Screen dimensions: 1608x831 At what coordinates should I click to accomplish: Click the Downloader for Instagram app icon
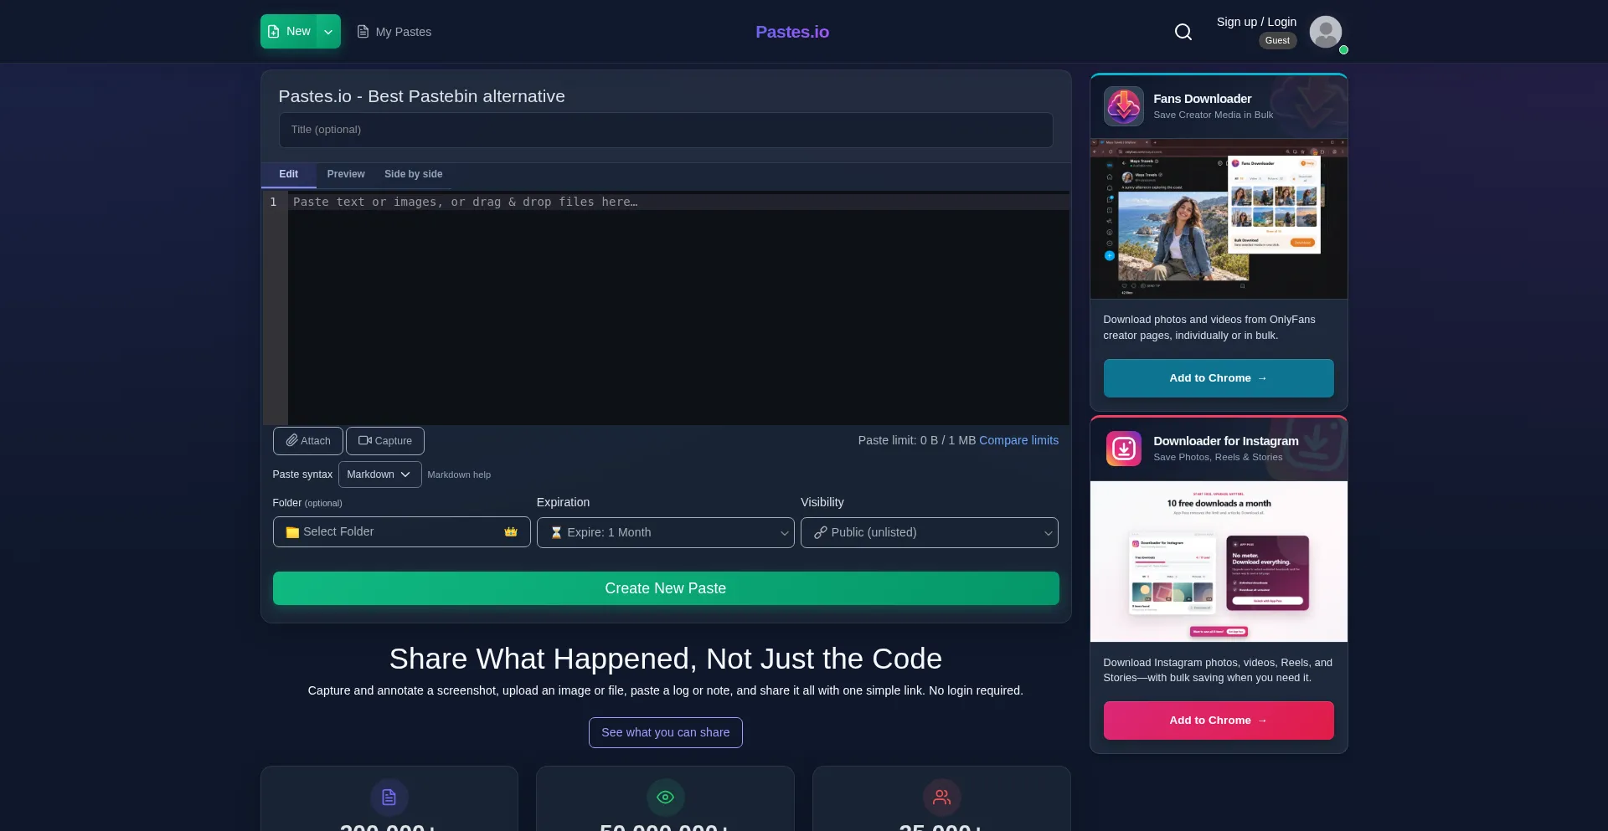point(1123,449)
